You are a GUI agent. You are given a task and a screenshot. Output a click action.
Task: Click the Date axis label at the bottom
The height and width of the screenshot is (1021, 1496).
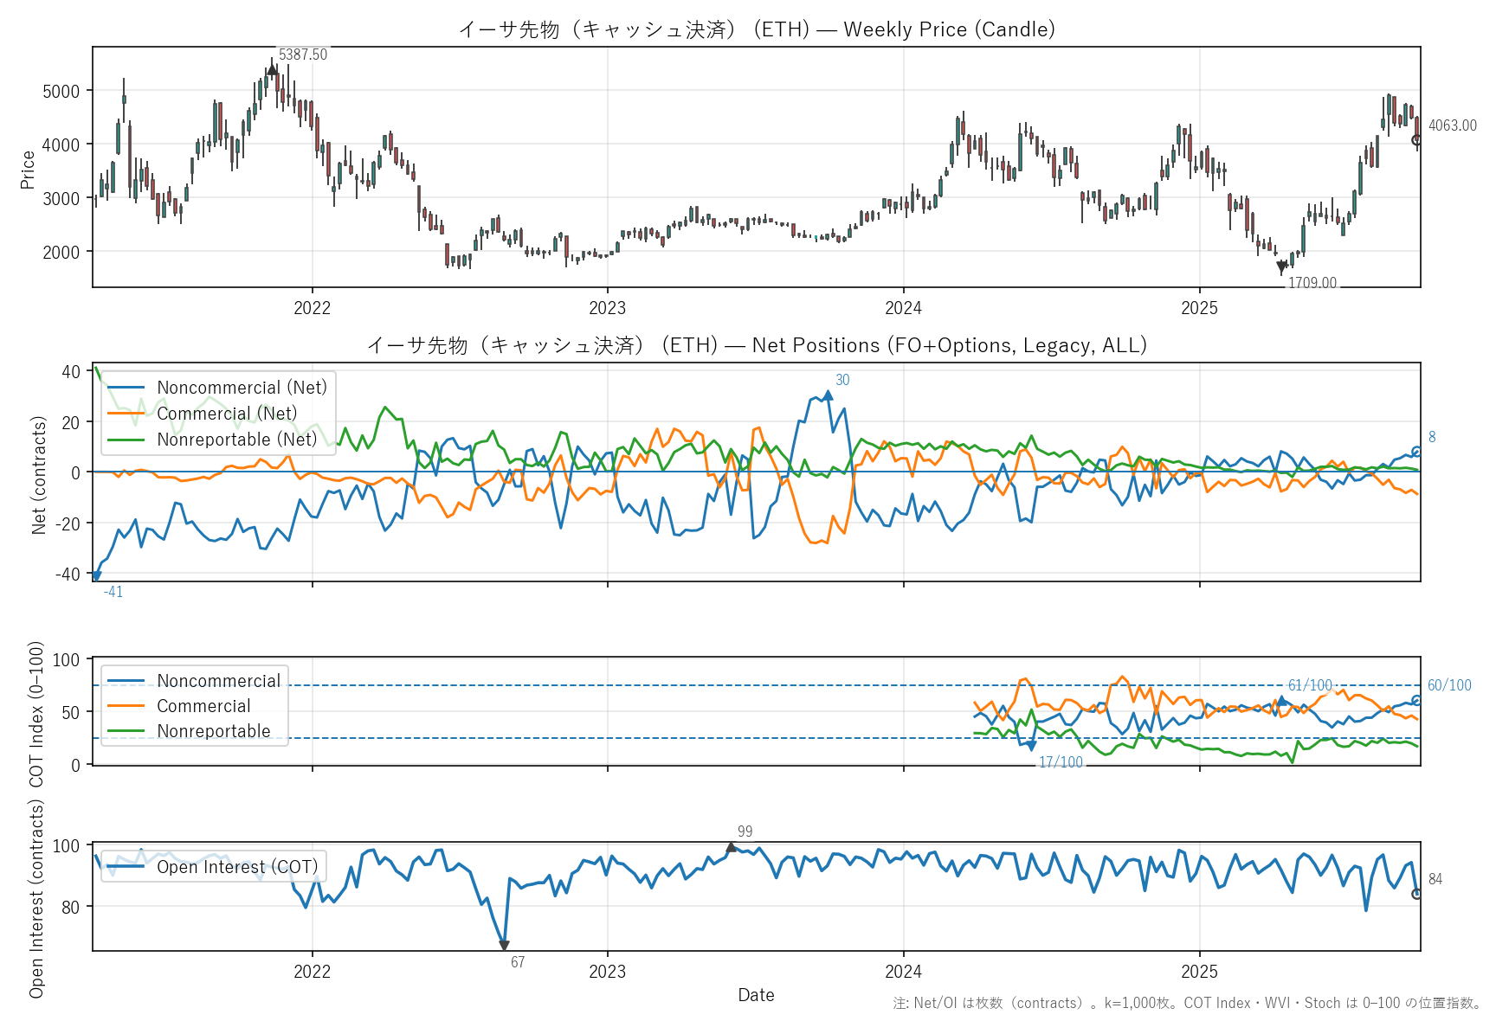[x=756, y=995]
